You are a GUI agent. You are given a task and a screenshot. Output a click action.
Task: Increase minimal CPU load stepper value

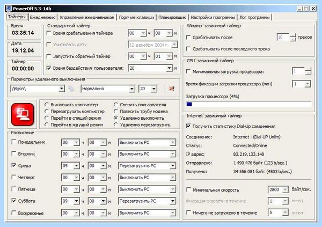(308, 69)
